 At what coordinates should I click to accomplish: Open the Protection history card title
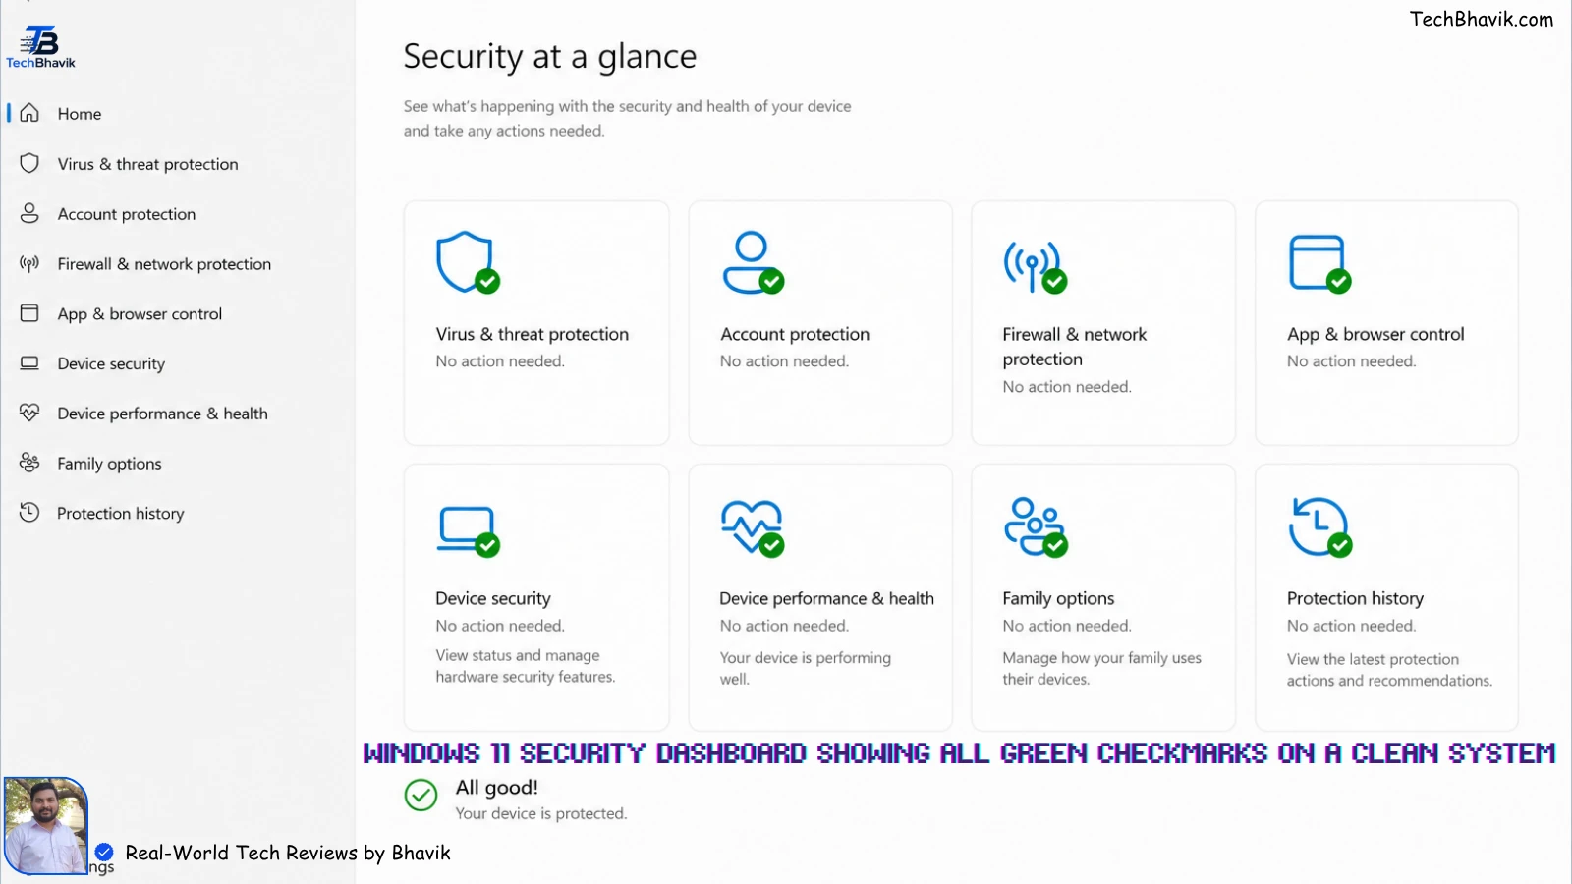click(x=1355, y=598)
